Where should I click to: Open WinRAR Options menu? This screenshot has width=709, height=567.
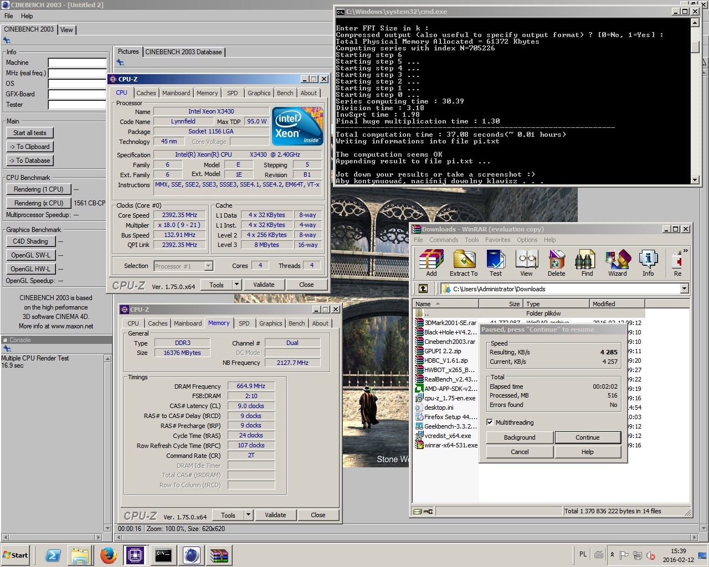pos(527,240)
